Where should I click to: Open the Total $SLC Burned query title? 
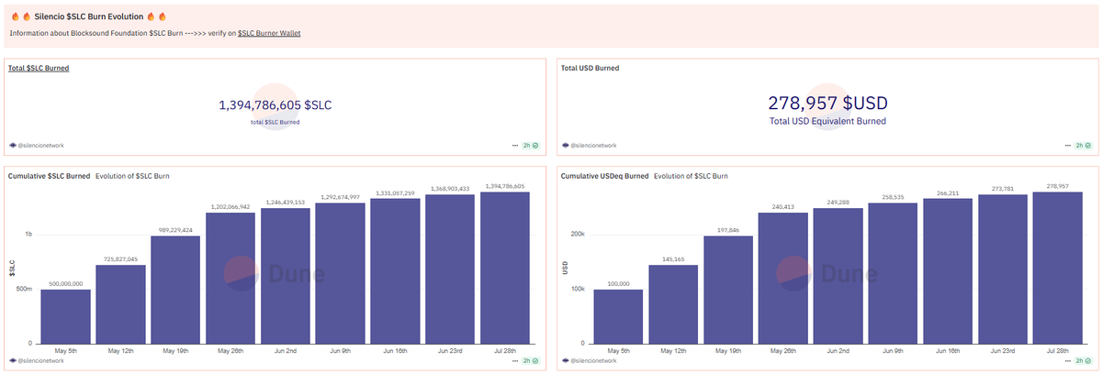point(39,68)
